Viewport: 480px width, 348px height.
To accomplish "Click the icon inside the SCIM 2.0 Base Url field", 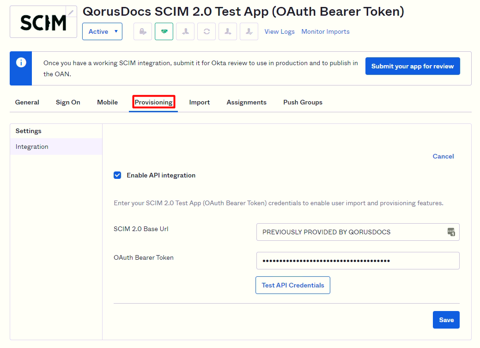I will click(451, 232).
